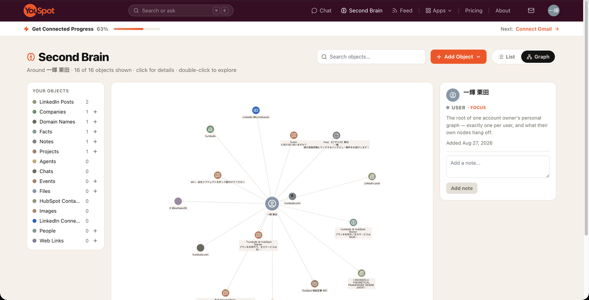Add a new Companies object with plus

click(95, 112)
